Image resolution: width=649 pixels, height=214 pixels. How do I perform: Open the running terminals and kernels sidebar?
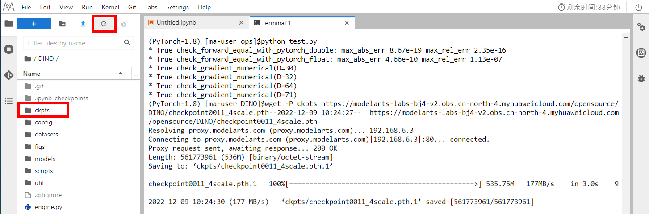pos(8,49)
